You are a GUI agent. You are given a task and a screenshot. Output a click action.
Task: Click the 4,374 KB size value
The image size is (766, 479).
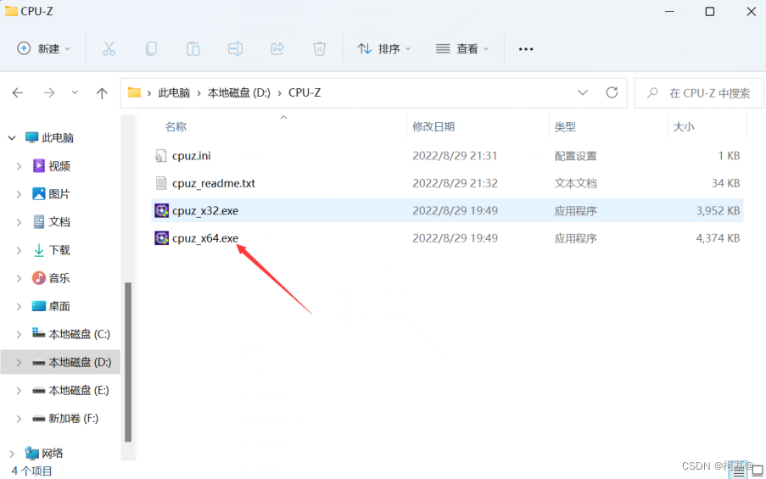pyautogui.click(x=718, y=238)
